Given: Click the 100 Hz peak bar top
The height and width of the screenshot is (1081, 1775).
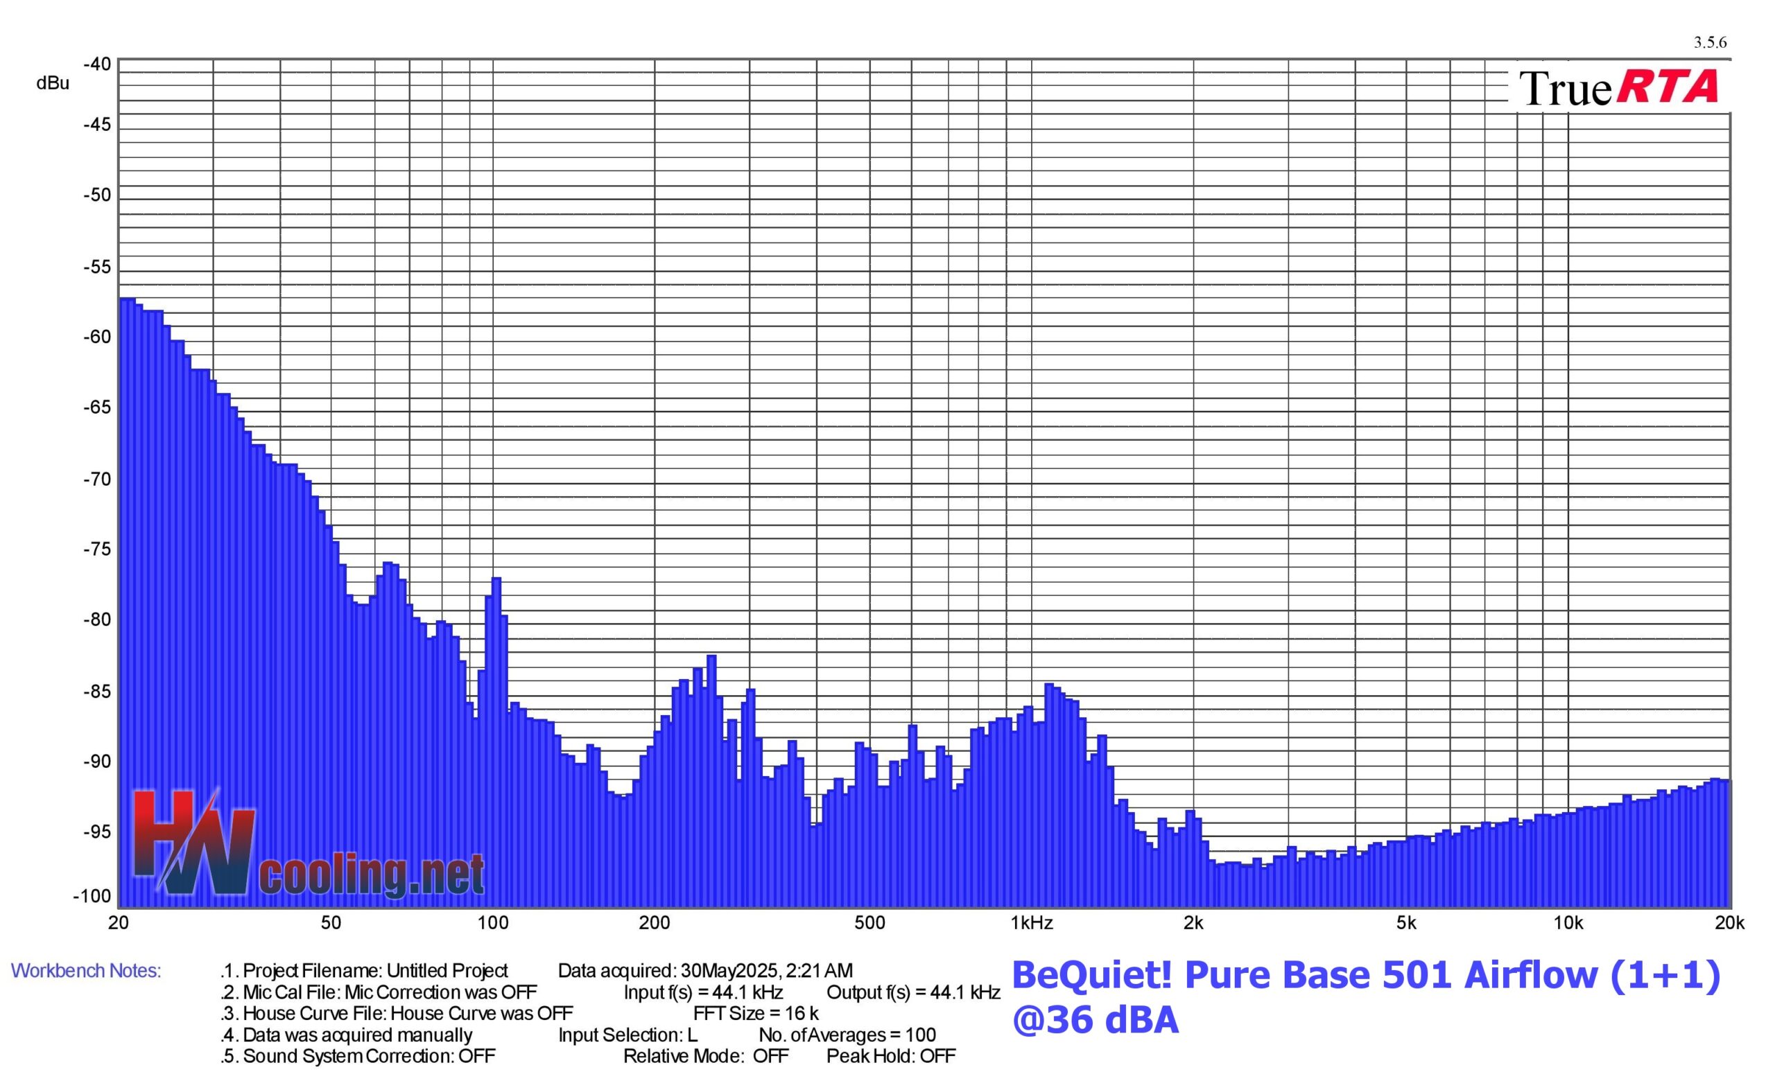Looking at the screenshot, I should coord(496,580).
